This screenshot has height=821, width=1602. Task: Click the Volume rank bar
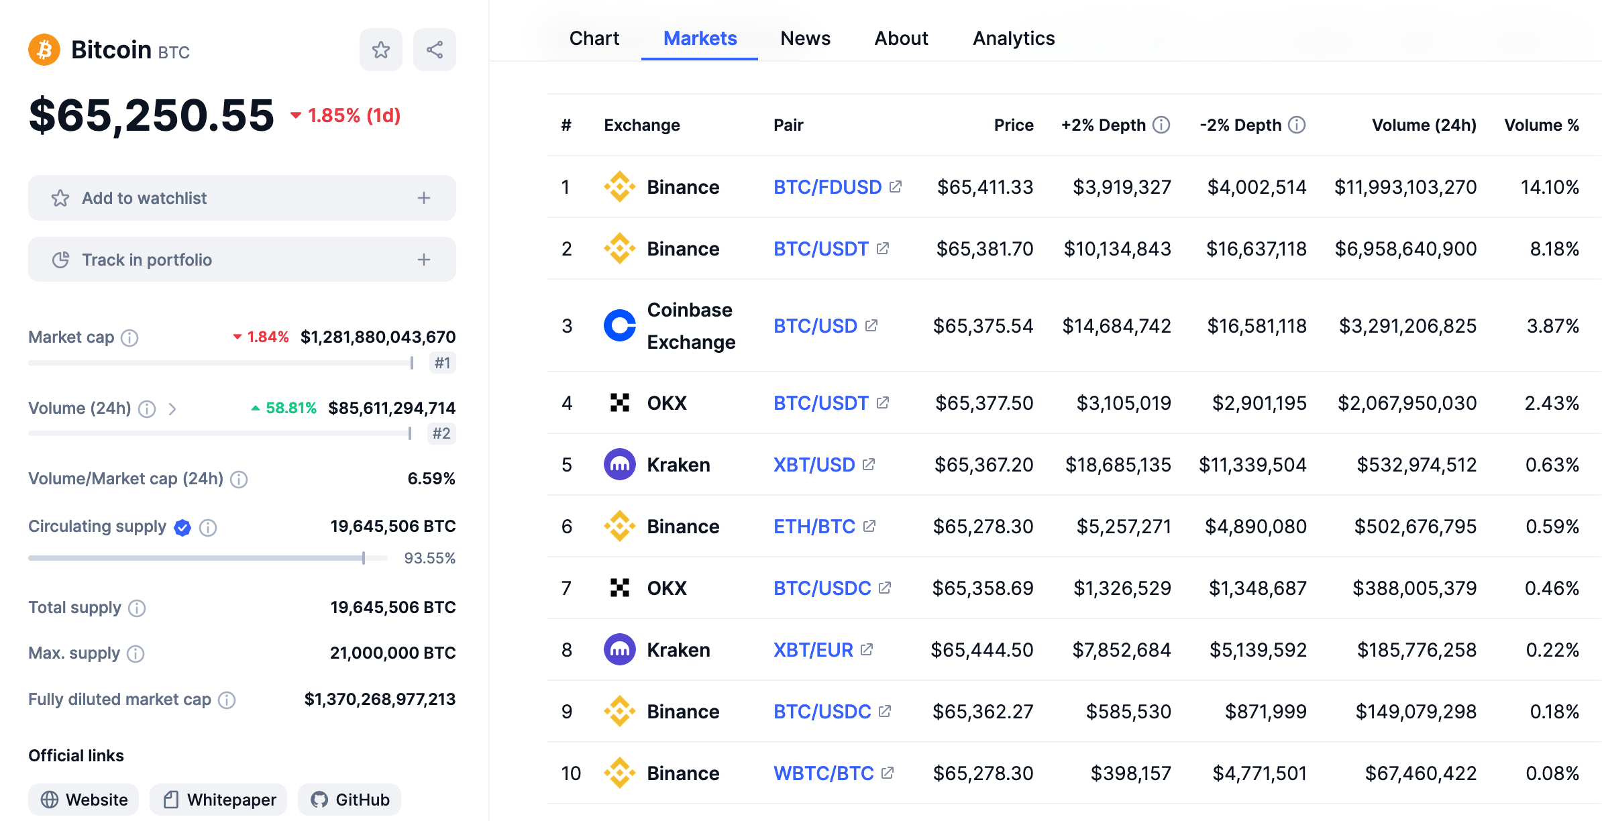click(219, 433)
